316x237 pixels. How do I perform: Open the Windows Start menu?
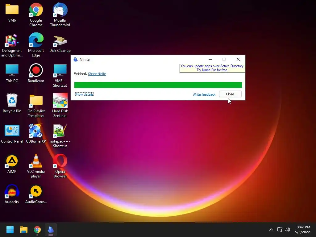[10, 230]
